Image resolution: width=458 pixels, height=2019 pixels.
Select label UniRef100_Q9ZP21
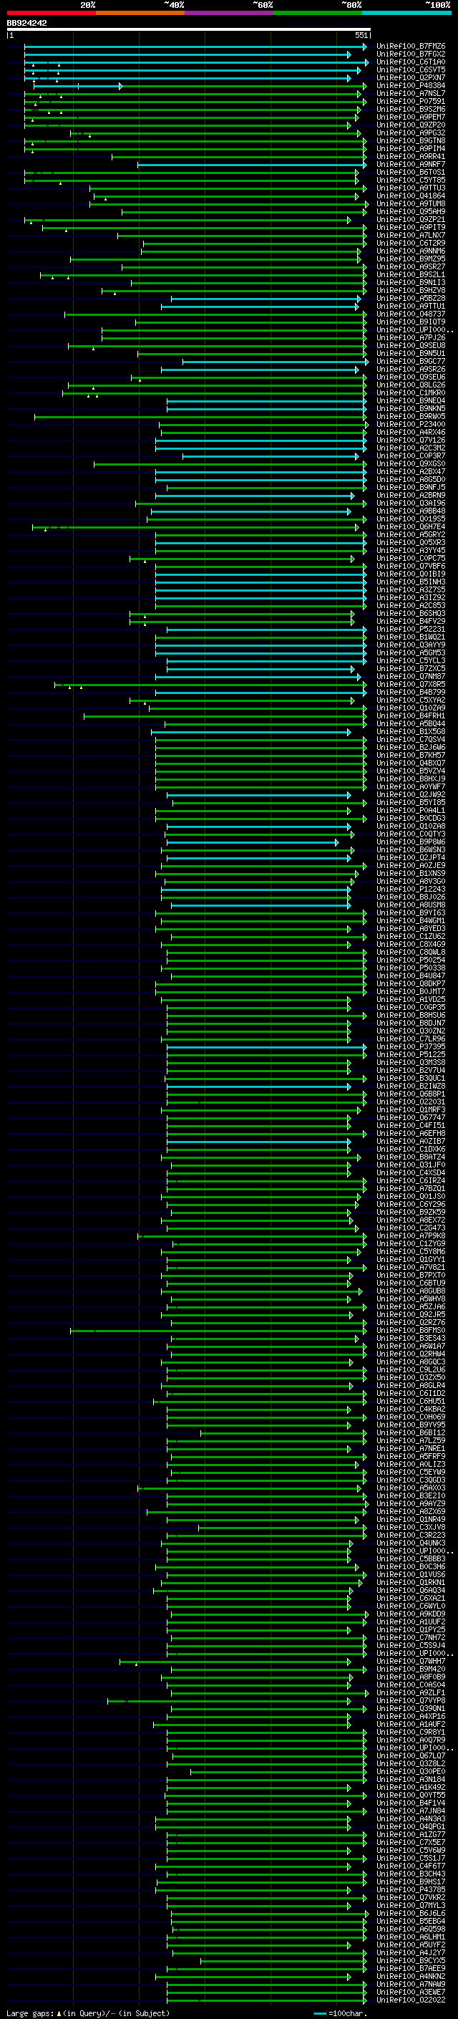(411, 219)
